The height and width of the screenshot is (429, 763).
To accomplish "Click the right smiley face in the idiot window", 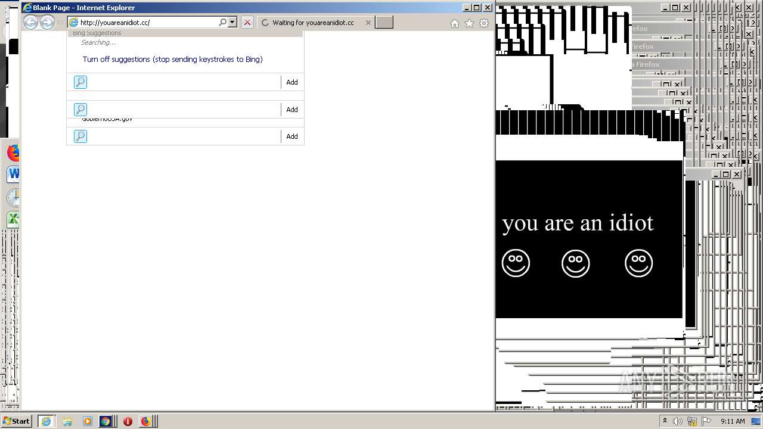I will pos(638,263).
